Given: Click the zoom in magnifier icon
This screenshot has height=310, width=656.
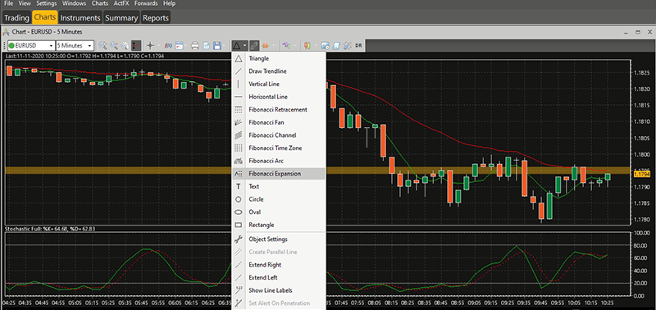Looking at the screenshot, I should [103, 45].
